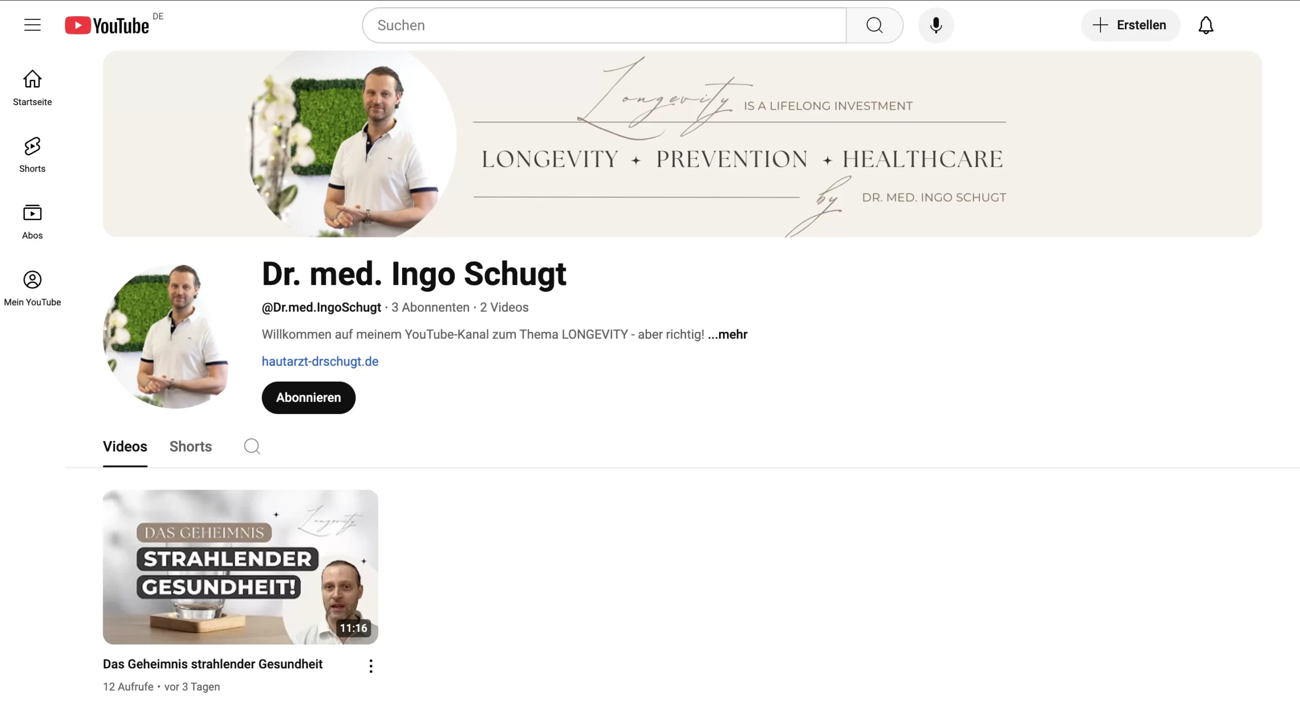The width and height of the screenshot is (1300, 709).
Task: Activate voice search microphone
Action: (x=936, y=25)
